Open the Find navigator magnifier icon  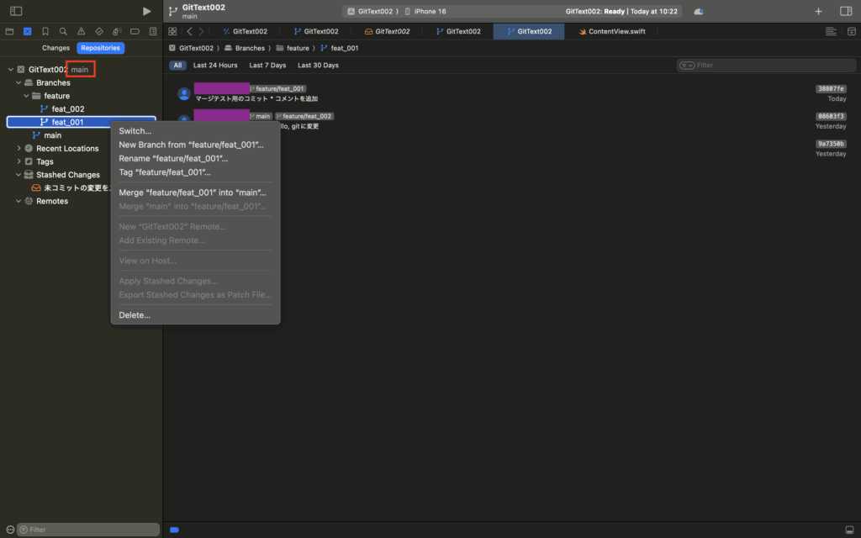click(x=63, y=31)
